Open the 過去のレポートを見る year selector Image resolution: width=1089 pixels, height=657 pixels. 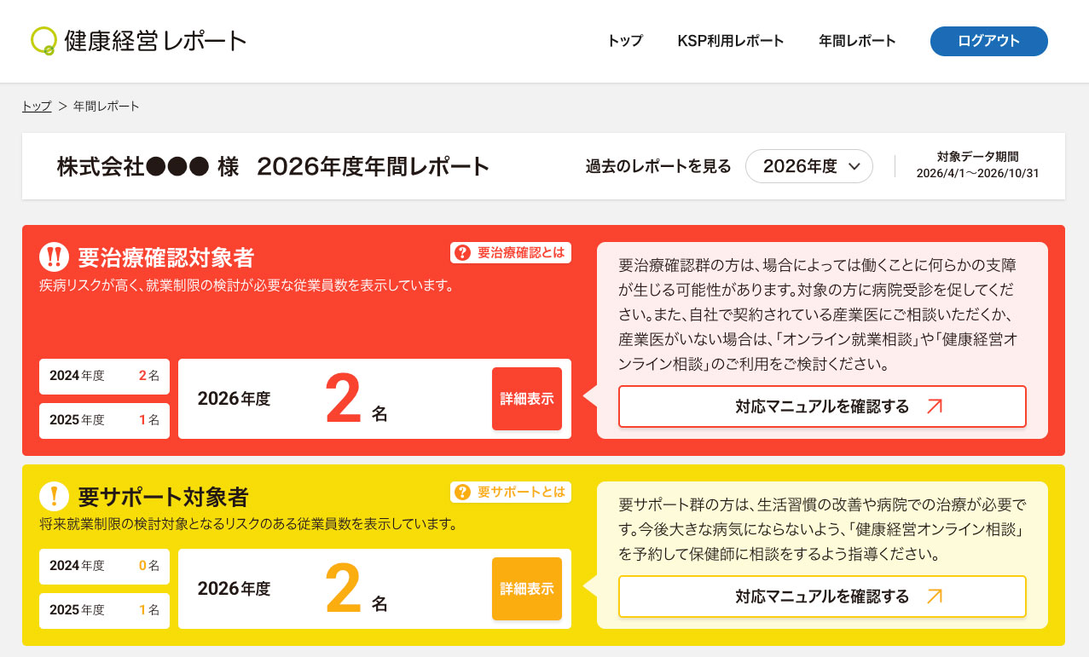point(809,167)
